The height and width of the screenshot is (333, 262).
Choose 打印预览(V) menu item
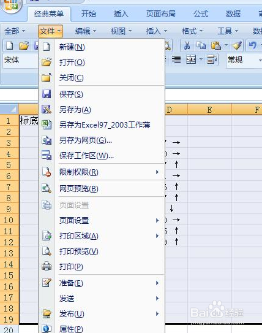coord(102,251)
